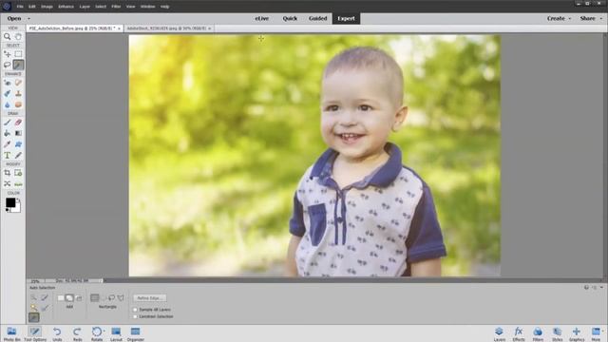Open the Styles panel

point(558,333)
